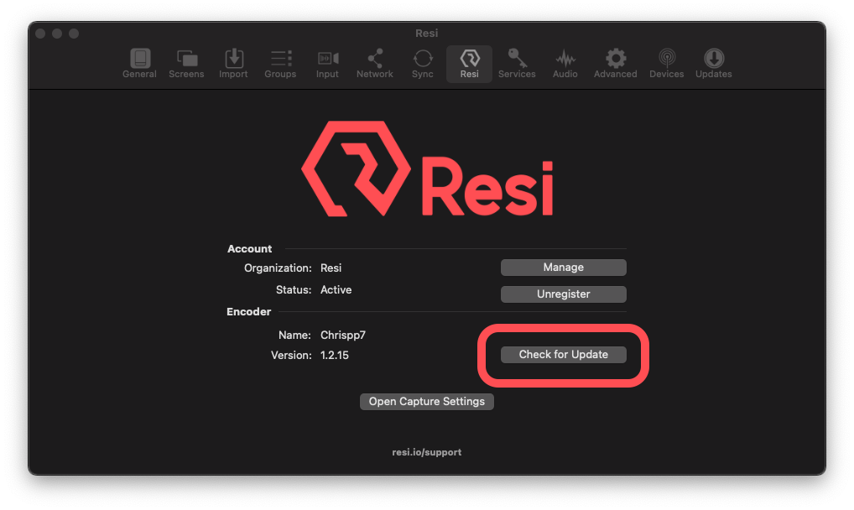854x510 pixels.
Task: Open Capture Settings
Action: click(426, 401)
